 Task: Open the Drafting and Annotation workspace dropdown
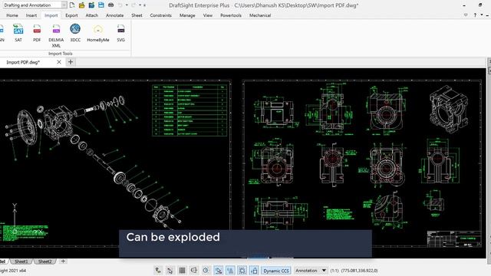click(64, 5)
